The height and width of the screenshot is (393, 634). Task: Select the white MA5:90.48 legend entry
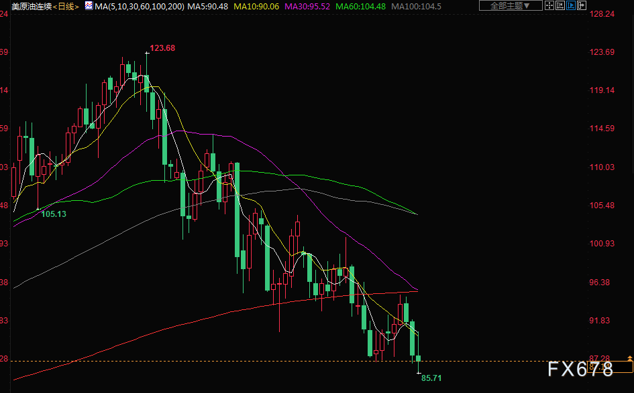[205, 6]
